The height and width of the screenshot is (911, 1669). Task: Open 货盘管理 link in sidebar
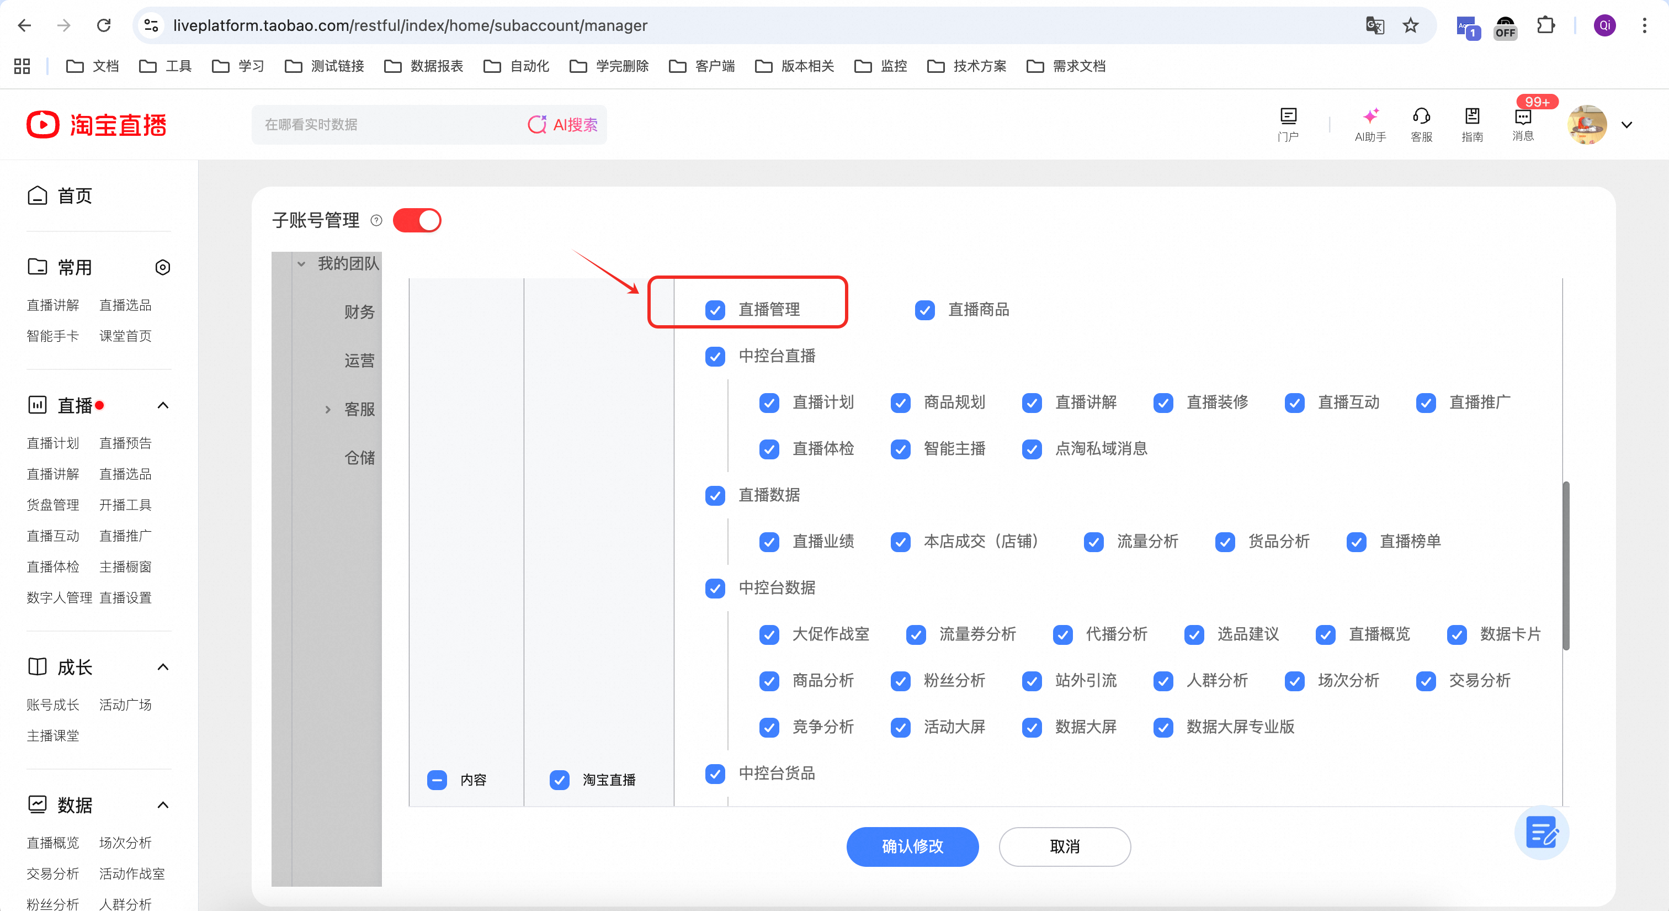pyautogui.click(x=53, y=505)
